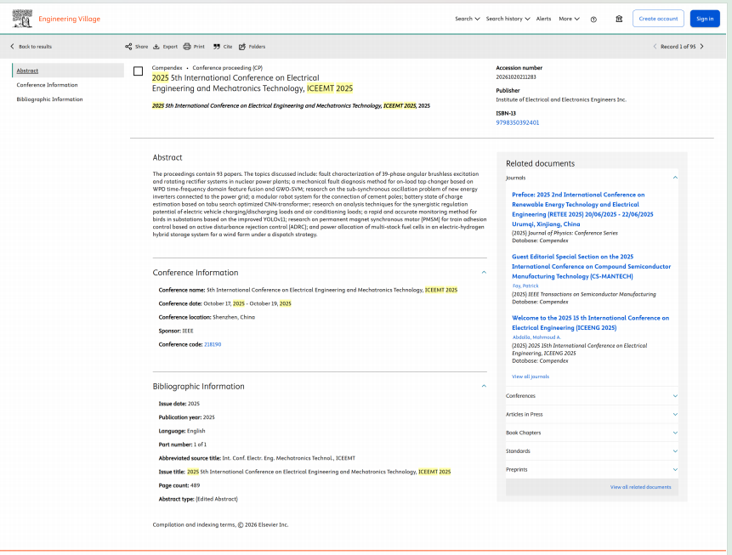Click the institution building icon
The height and width of the screenshot is (555, 732).
(x=619, y=19)
